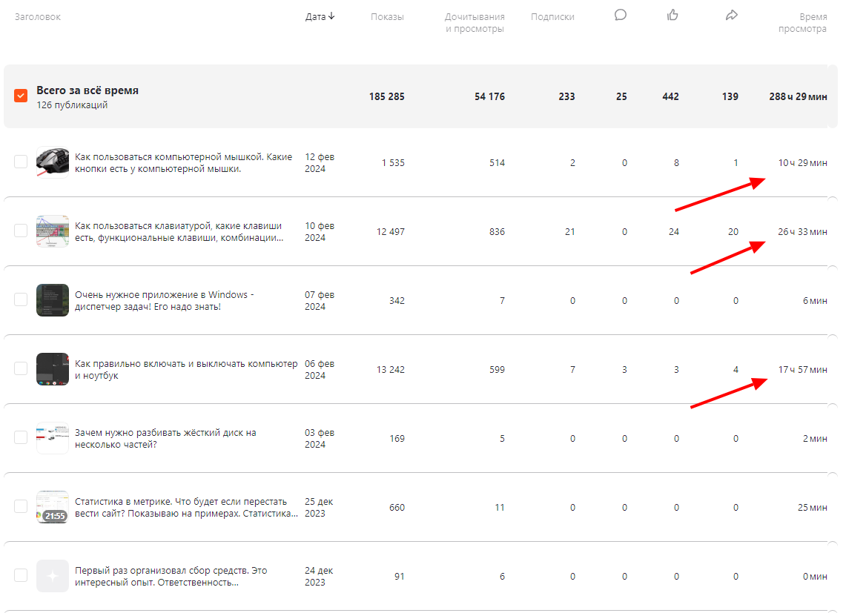The height and width of the screenshot is (613, 866).
Task: Open the включать и выключать компьютер thumbnail
Action: (x=53, y=369)
